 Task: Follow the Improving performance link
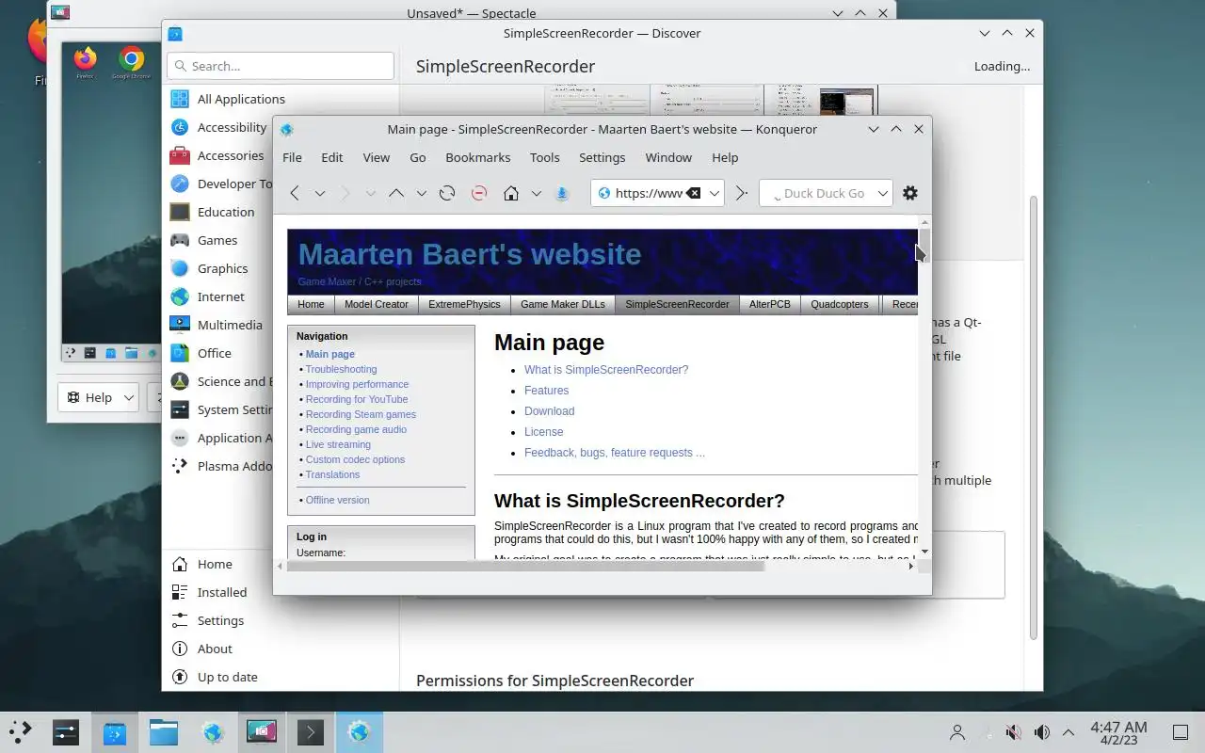coord(357,384)
